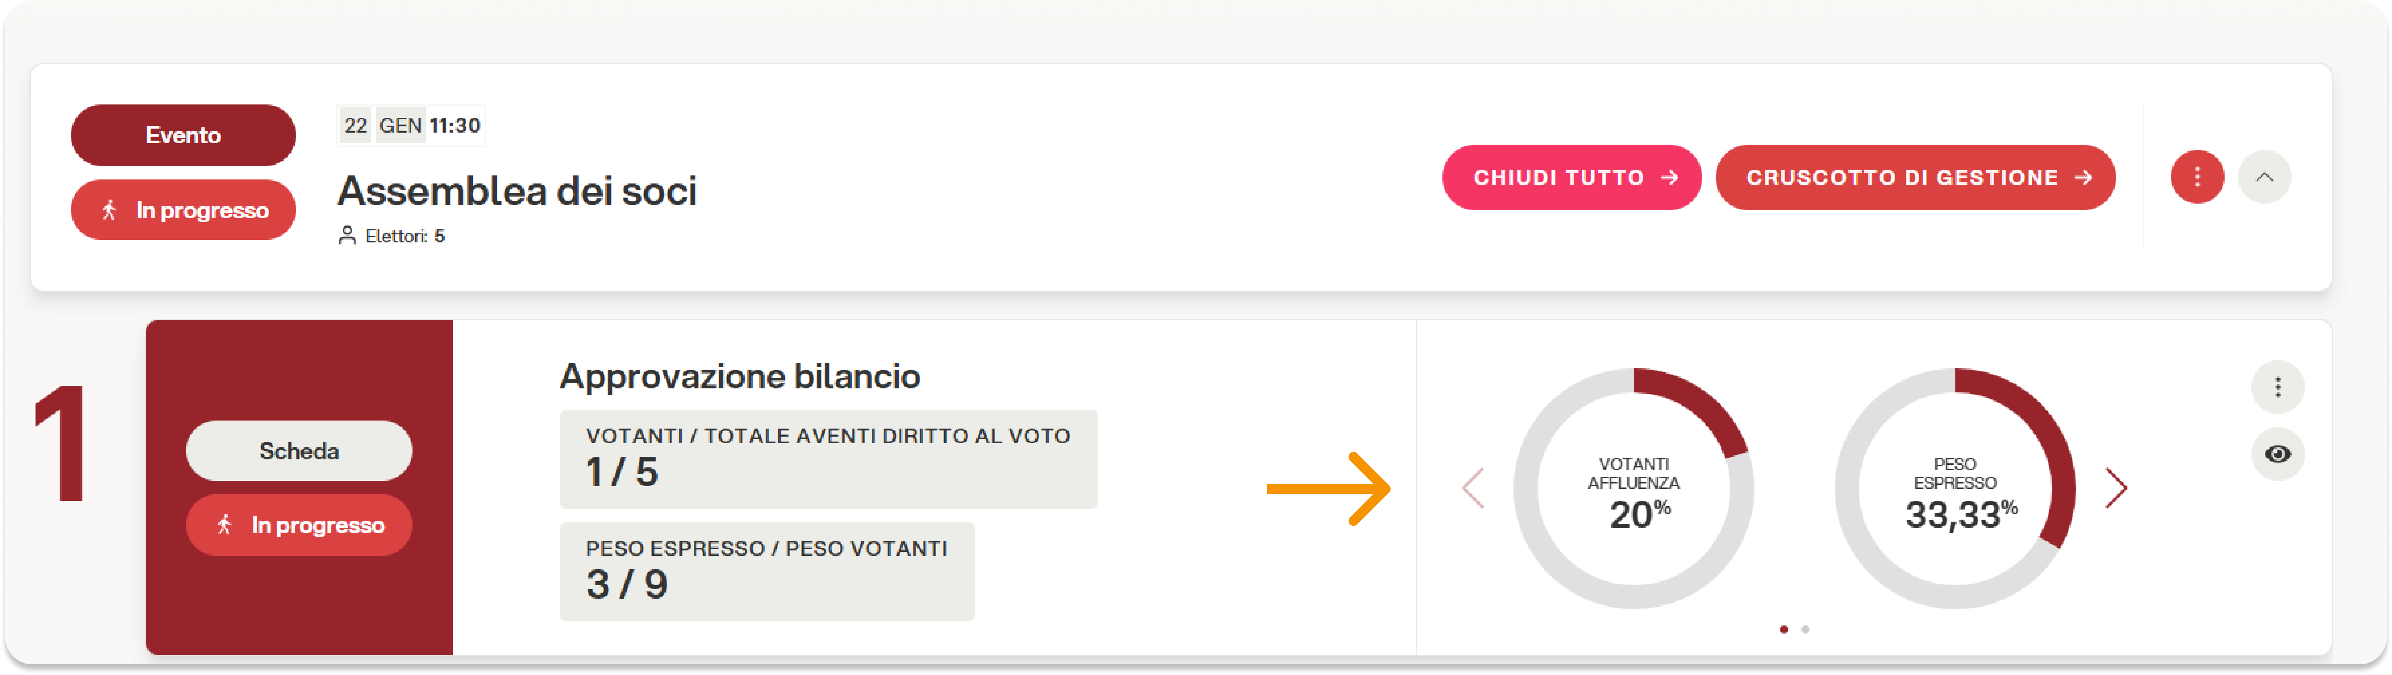
Task: Click the CHIUDI TUTTO button
Action: (x=1571, y=177)
